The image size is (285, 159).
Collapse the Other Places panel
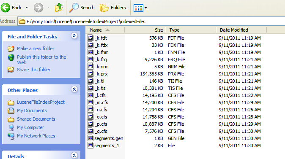[74, 89]
